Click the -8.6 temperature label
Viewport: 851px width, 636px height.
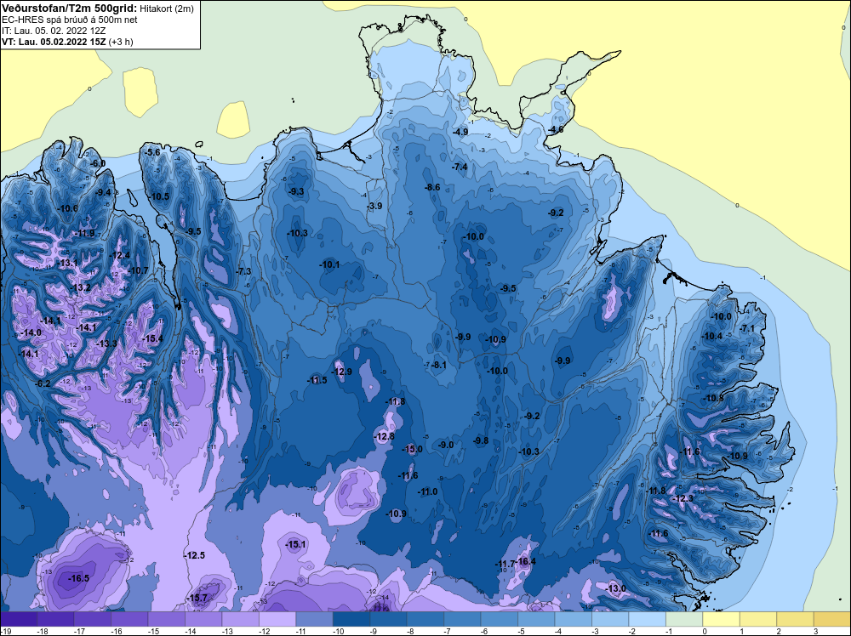[x=432, y=187]
